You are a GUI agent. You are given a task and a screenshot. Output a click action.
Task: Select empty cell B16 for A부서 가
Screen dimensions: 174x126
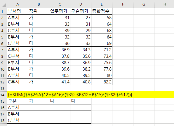39,108
